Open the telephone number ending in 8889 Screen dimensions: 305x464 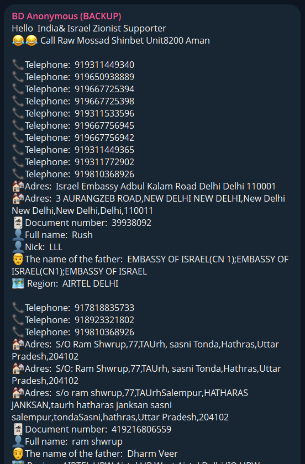pyautogui.click(x=104, y=77)
